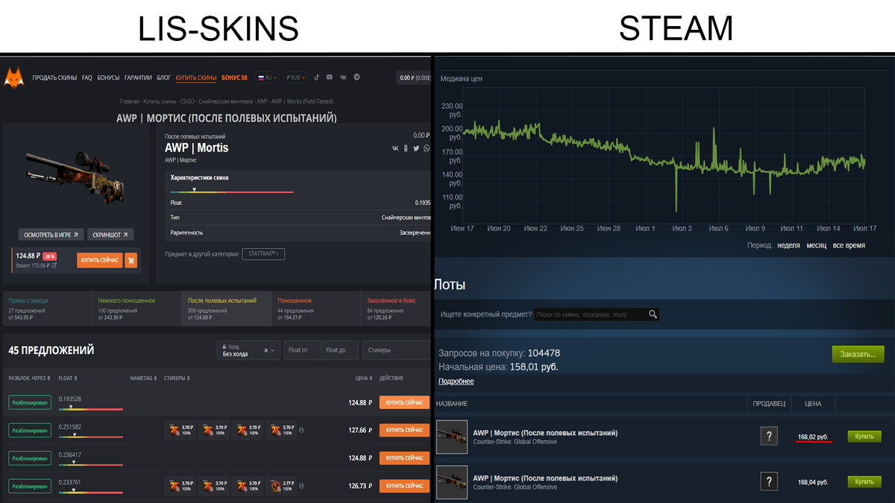Select Закалённое в боях wear tab
The image size is (895, 503).
tap(396, 309)
